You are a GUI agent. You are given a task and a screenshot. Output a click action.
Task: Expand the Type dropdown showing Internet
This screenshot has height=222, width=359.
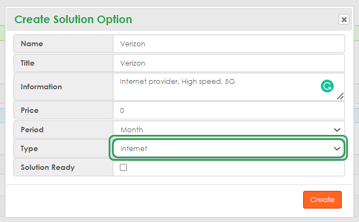coord(226,148)
